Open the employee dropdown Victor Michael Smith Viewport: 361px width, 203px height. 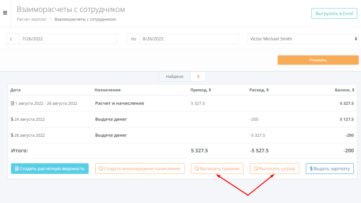tap(303, 39)
